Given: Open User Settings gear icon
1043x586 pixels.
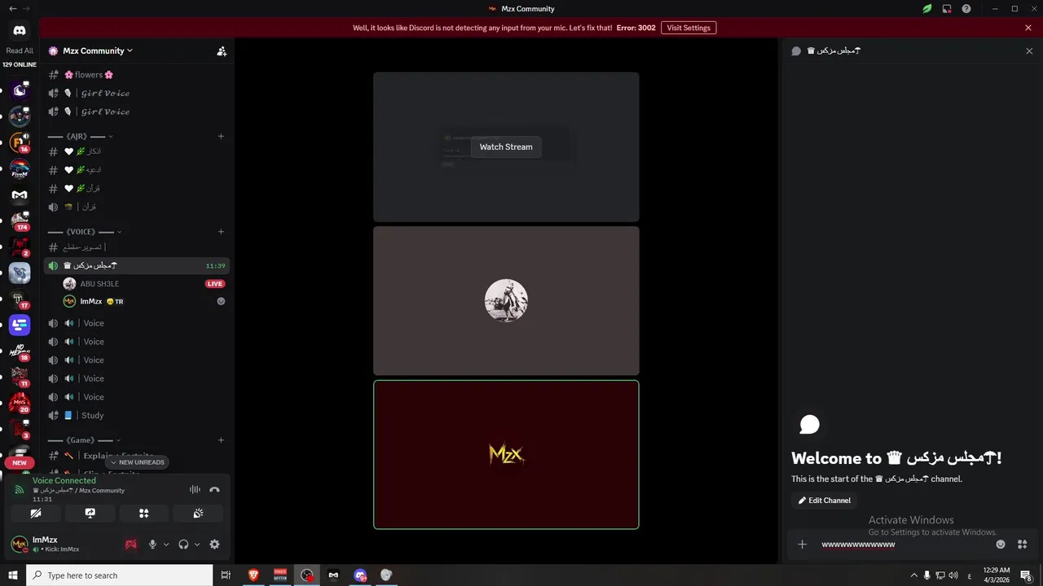Looking at the screenshot, I should [214, 544].
